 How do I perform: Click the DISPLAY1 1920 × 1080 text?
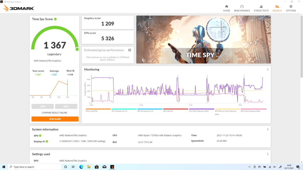[82, 141]
